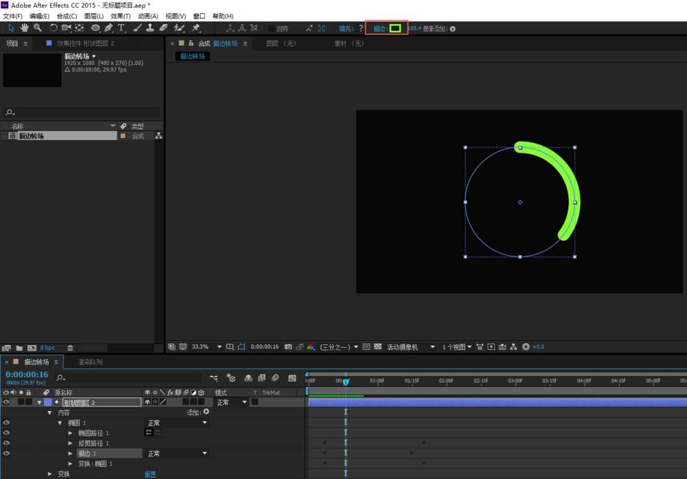Toggle visibility eye of 描边 1

[x=6, y=454]
